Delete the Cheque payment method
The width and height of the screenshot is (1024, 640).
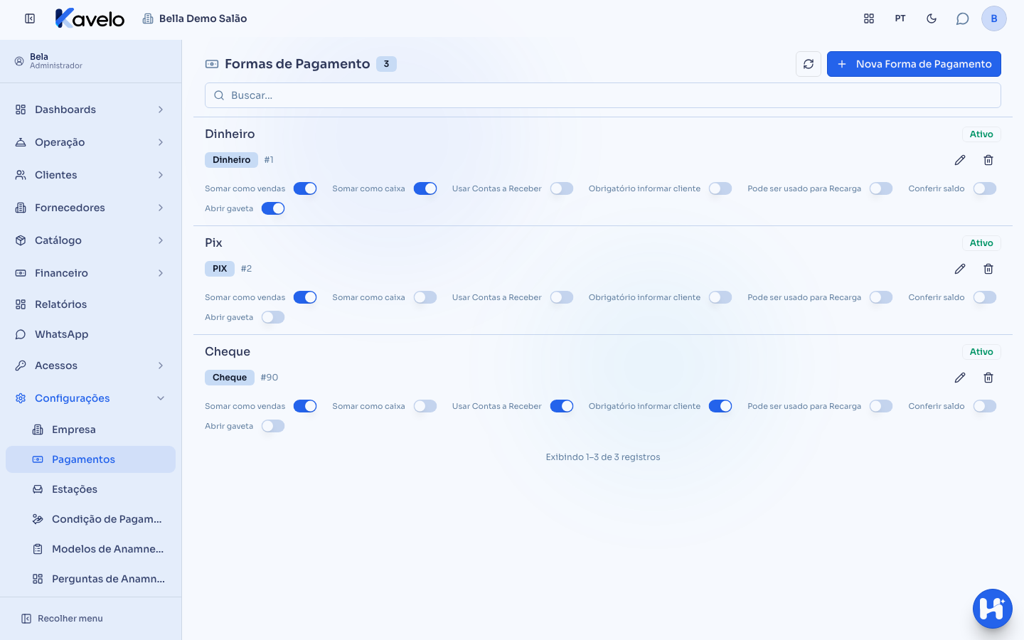[x=988, y=378]
